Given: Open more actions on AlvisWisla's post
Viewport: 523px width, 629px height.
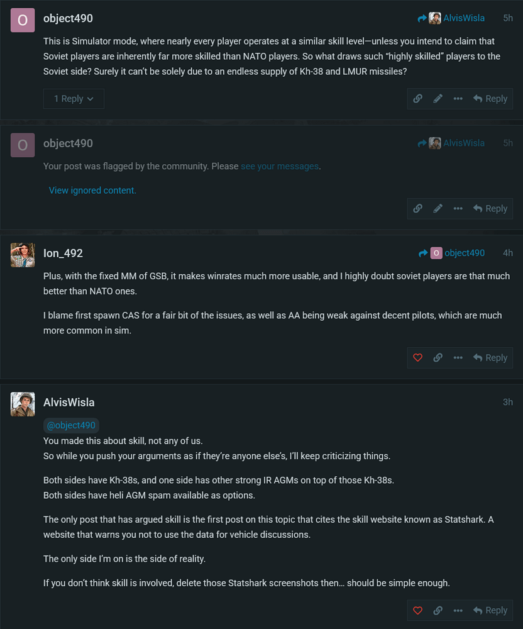Looking at the screenshot, I should pos(458,610).
